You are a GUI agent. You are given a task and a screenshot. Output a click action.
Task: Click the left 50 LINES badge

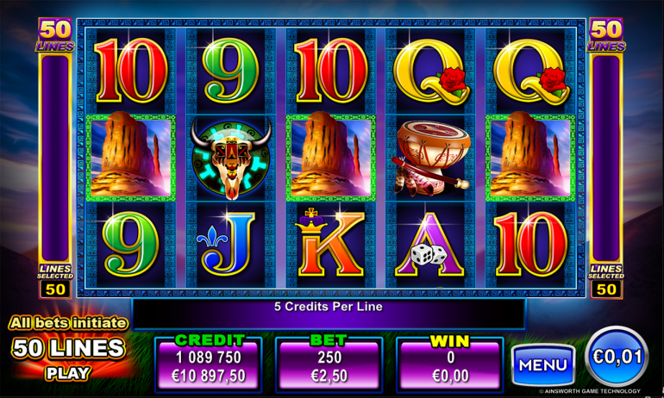tap(55, 35)
